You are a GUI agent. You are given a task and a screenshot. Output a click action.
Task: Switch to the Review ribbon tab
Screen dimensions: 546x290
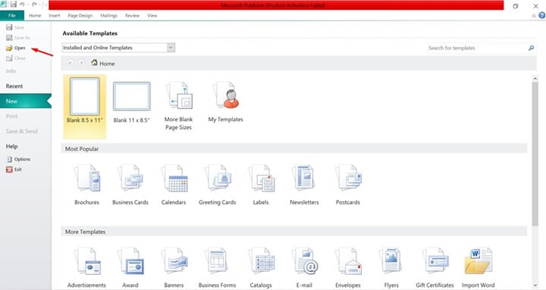(x=132, y=16)
